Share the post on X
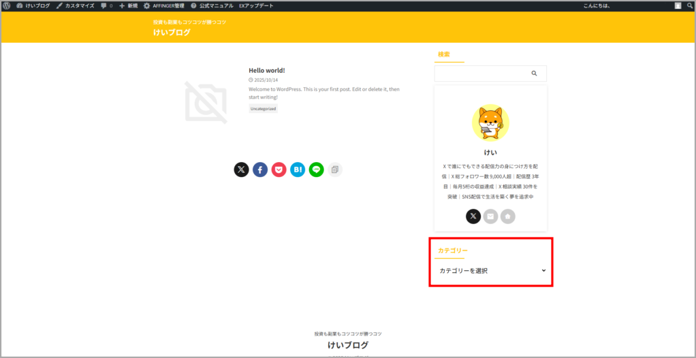 tap(241, 169)
